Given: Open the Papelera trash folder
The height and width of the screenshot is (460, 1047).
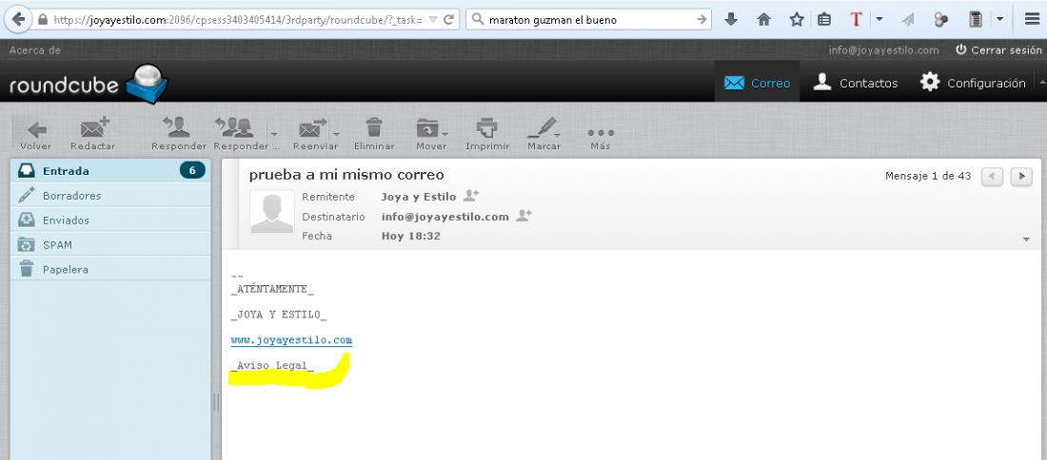Looking at the screenshot, I should click(x=110, y=269).
